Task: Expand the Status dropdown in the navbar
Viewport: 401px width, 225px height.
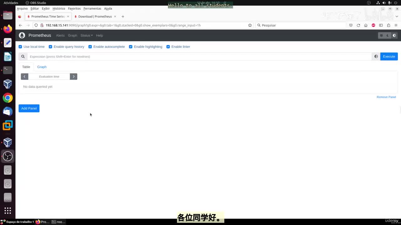Action: point(86,35)
